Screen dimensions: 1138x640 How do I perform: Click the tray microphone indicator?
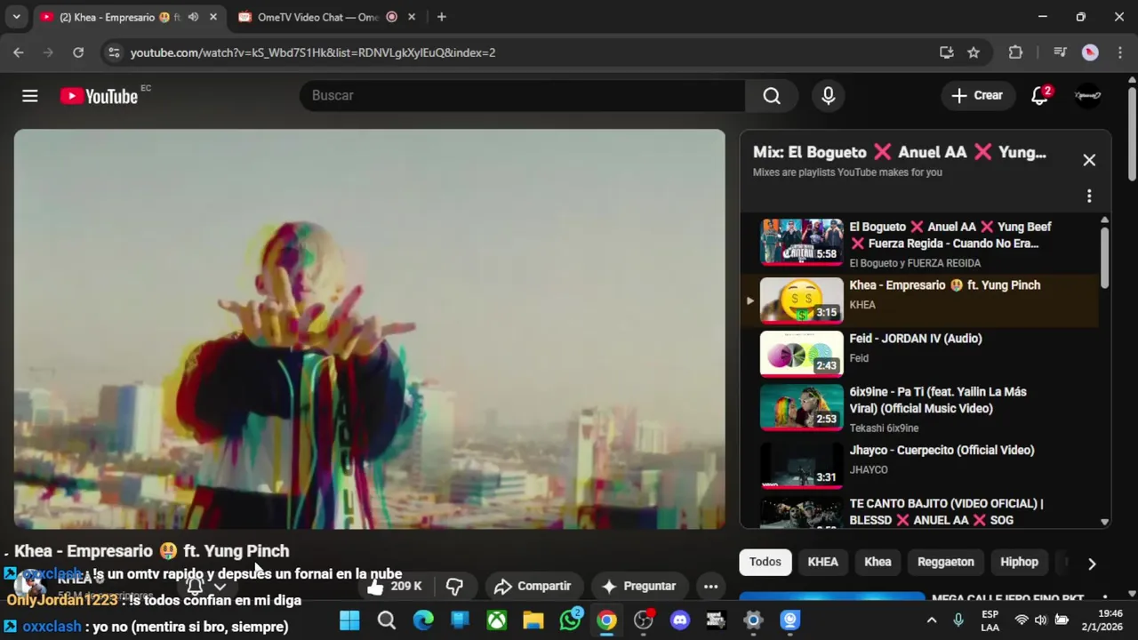959,620
